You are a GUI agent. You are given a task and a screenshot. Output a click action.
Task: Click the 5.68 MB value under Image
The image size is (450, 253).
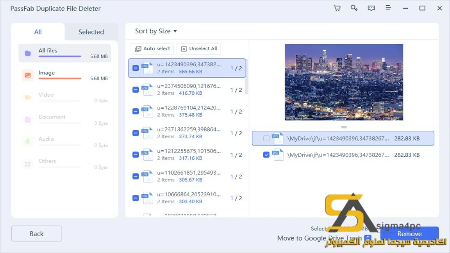pos(99,79)
